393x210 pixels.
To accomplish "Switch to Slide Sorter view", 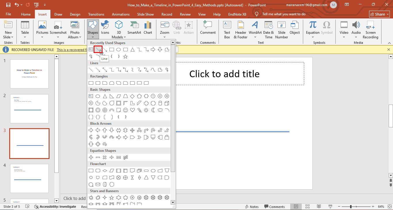I will (307, 207).
